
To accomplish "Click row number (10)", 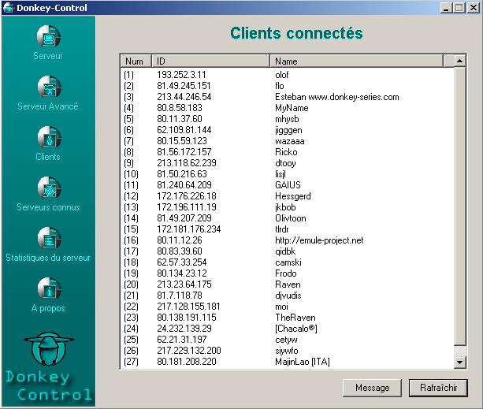I will 131,174.
